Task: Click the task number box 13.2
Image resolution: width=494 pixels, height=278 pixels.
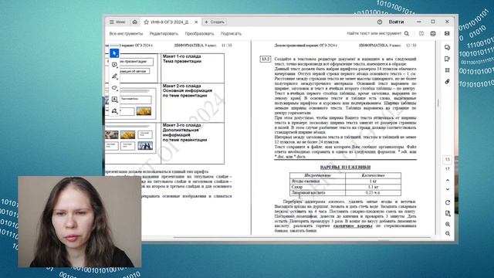Action: tap(266, 59)
